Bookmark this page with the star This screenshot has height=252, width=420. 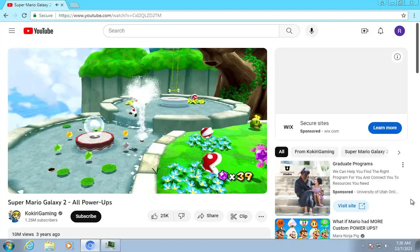pyautogui.click(x=404, y=15)
